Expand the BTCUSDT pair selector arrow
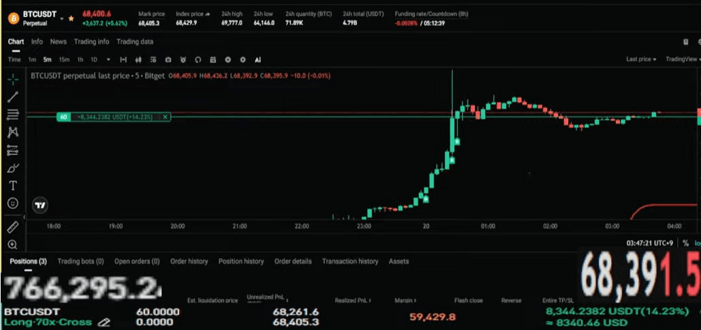Image resolution: width=701 pixels, height=330 pixels. 62,19
